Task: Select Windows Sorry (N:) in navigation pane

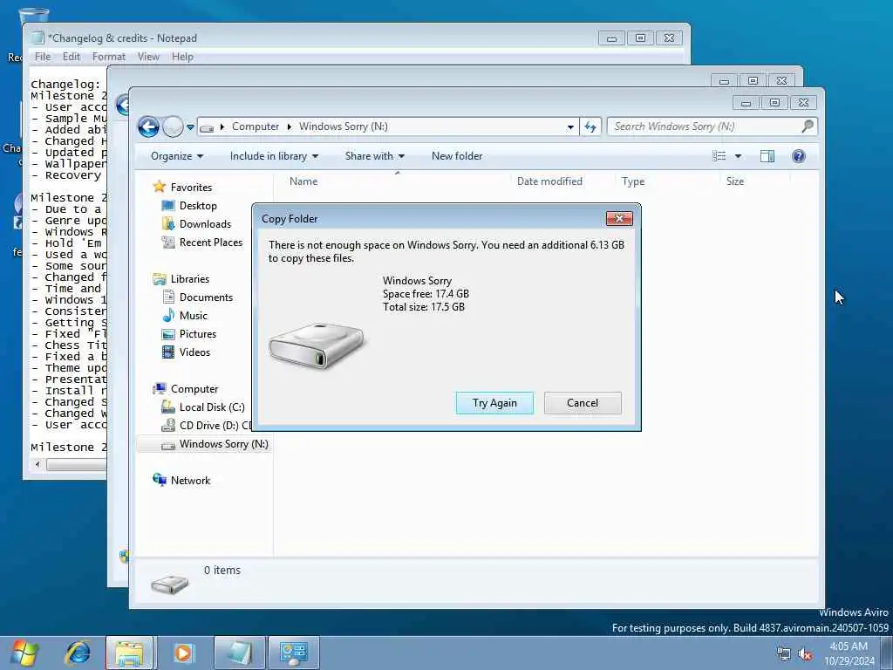Action: pos(223,444)
